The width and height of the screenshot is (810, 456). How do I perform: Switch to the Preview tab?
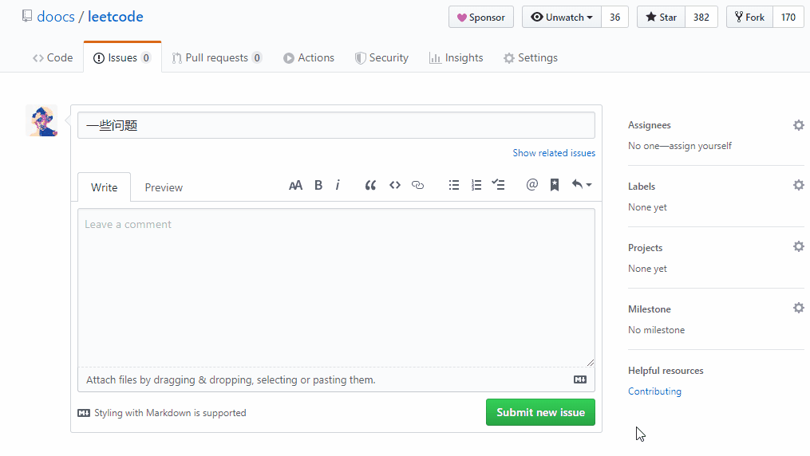pyautogui.click(x=164, y=187)
